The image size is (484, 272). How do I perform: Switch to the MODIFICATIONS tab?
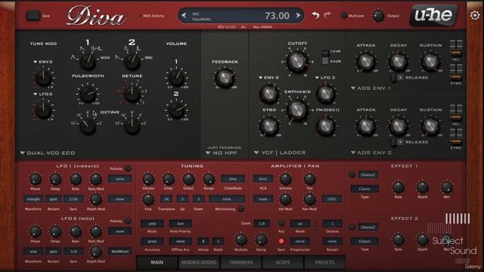tap(199, 262)
